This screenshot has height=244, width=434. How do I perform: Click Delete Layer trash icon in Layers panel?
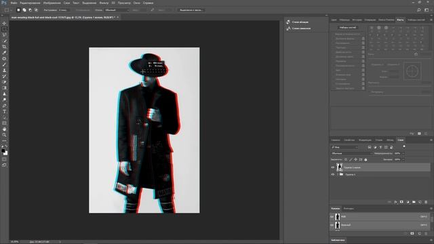pos(426,202)
